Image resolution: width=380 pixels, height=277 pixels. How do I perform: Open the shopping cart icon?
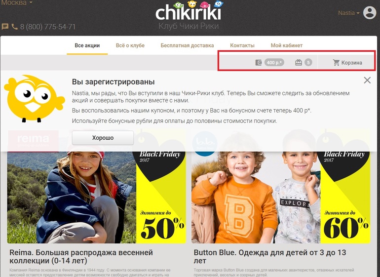pos(336,63)
